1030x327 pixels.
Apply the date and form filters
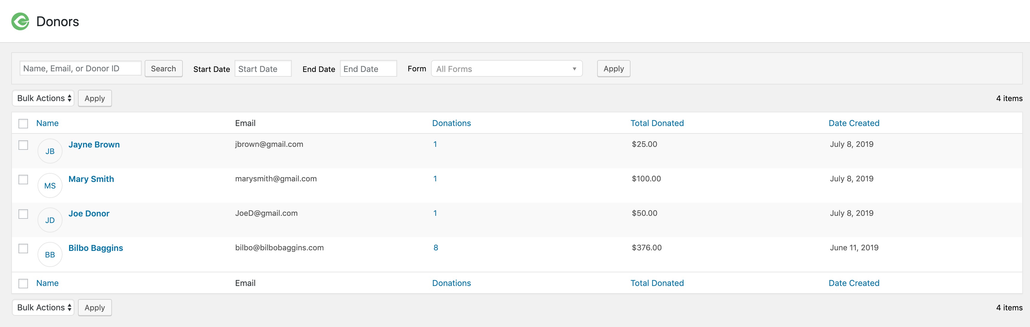click(613, 69)
